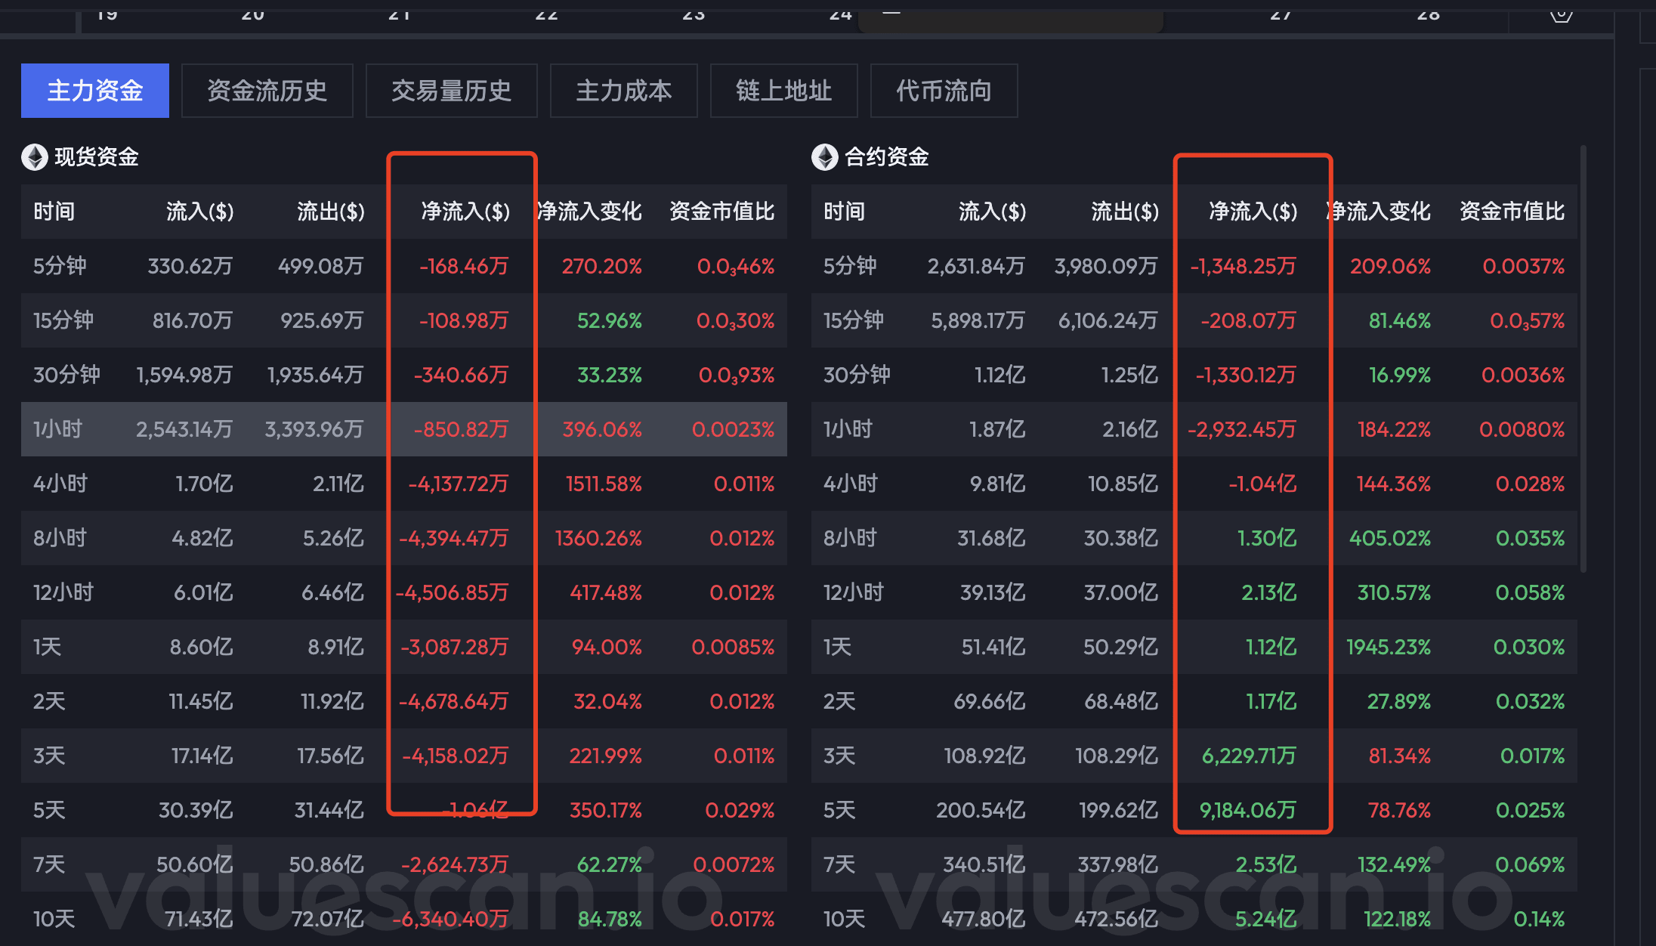Click the spot 资金市值比 column header

click(x=721, y=212)
